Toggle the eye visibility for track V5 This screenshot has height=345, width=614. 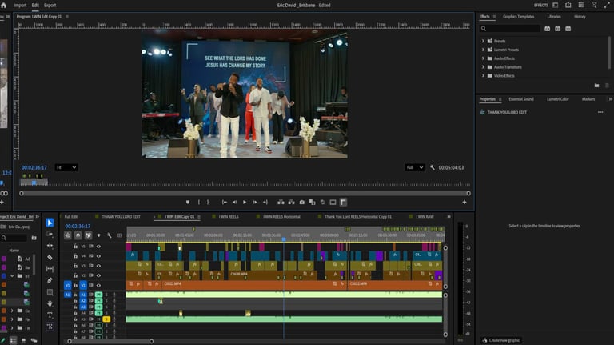(x=98, y=246)
